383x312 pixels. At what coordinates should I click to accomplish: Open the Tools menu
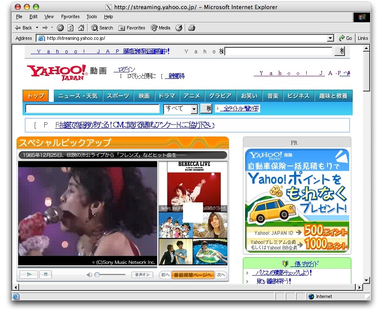click(92, 16)
